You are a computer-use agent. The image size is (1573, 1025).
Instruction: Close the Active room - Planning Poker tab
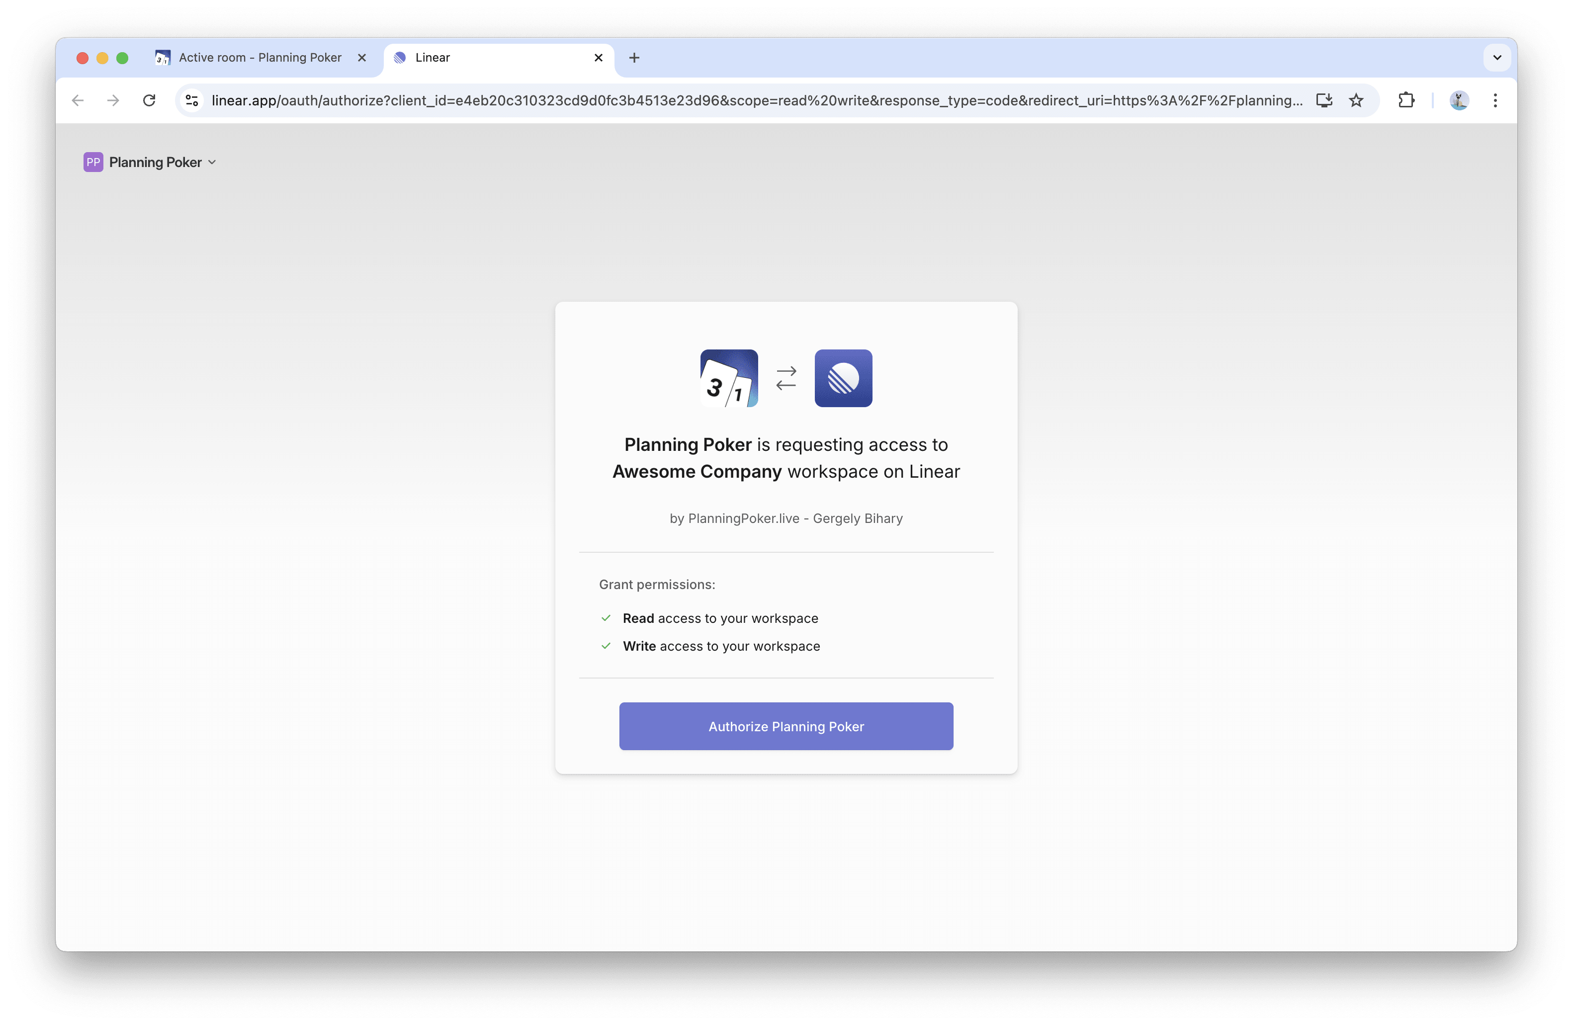(362, 58)
